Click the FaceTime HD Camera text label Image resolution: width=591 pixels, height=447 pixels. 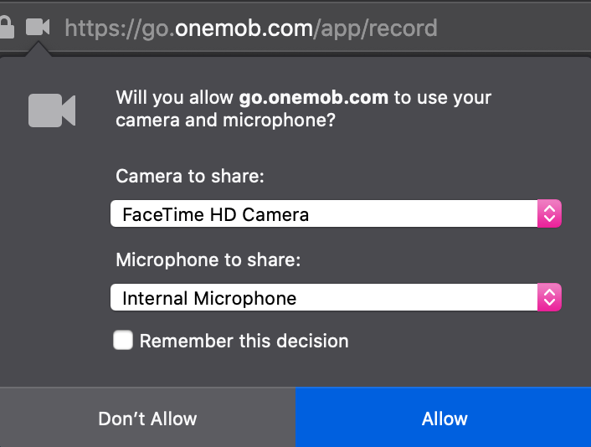click(x=216, y=214)
